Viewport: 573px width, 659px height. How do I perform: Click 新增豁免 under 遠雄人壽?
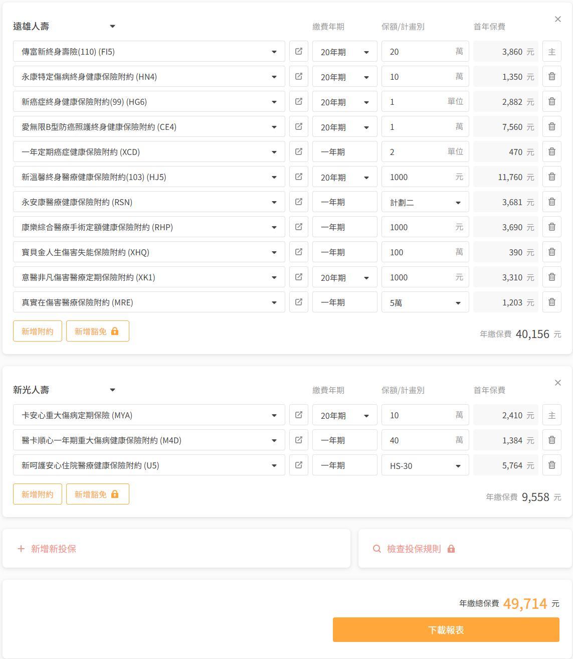click(98, 331)
